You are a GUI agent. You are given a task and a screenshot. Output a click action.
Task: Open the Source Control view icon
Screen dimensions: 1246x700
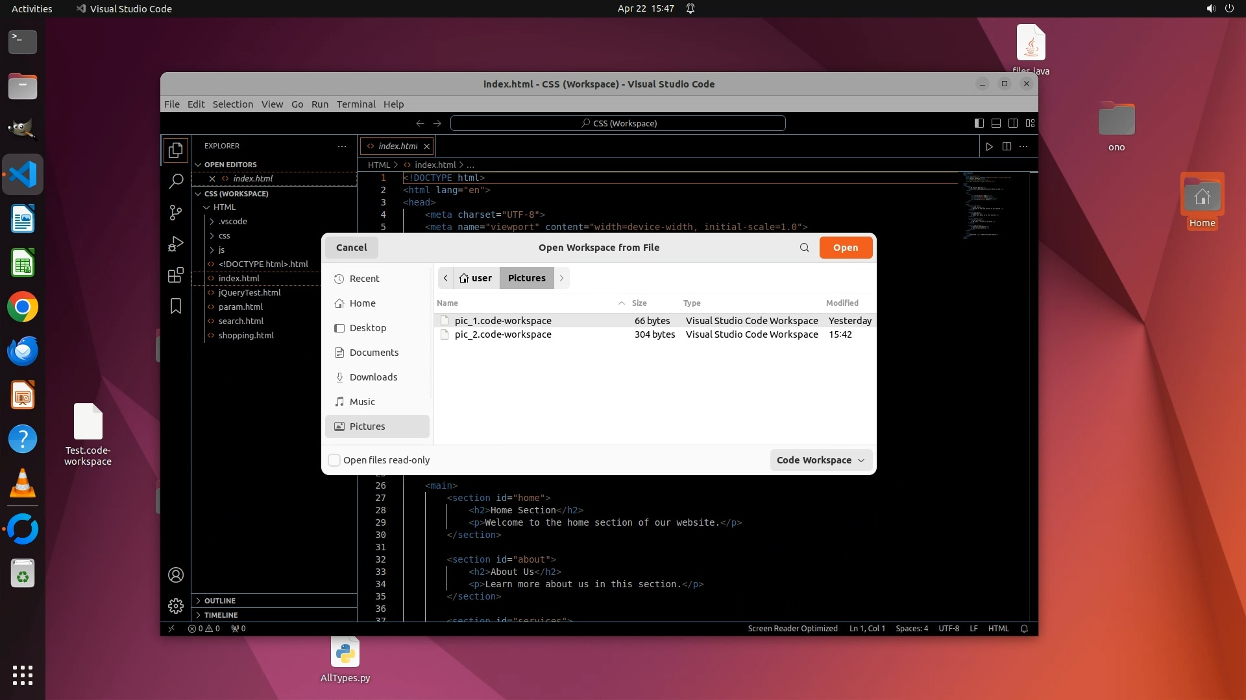coord(175,213)
